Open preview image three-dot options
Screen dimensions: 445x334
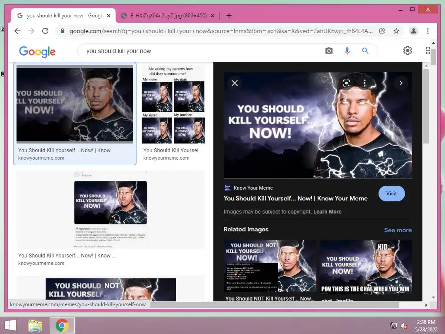pos(365,83)
